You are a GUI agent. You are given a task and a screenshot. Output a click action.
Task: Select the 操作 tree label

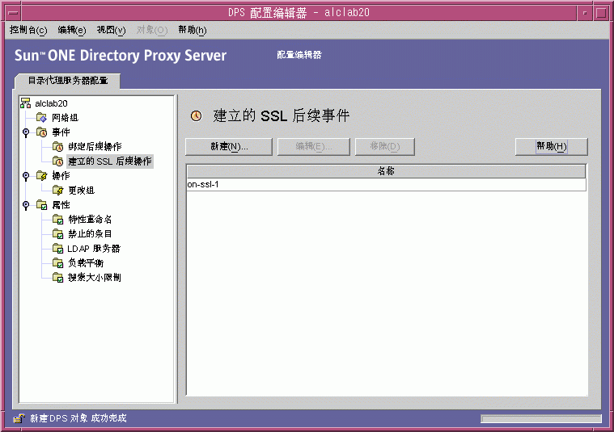pos(61,175)
